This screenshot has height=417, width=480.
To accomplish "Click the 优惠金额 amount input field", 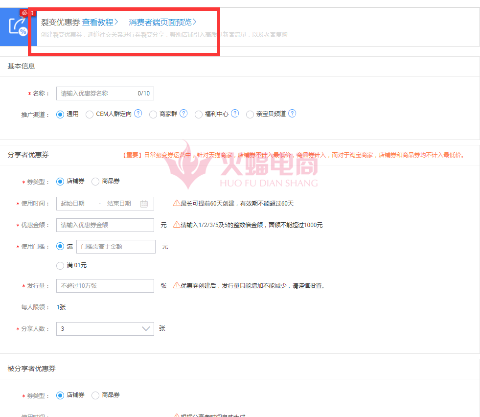I will [x=105, y=225].
